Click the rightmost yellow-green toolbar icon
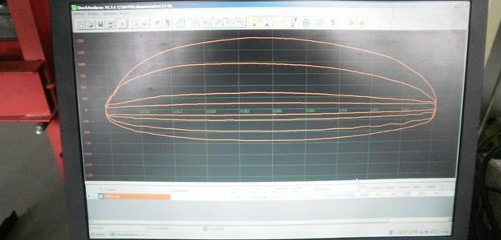Screen dimensions: 501x240 pyautogui.click(x=362, y=23)
